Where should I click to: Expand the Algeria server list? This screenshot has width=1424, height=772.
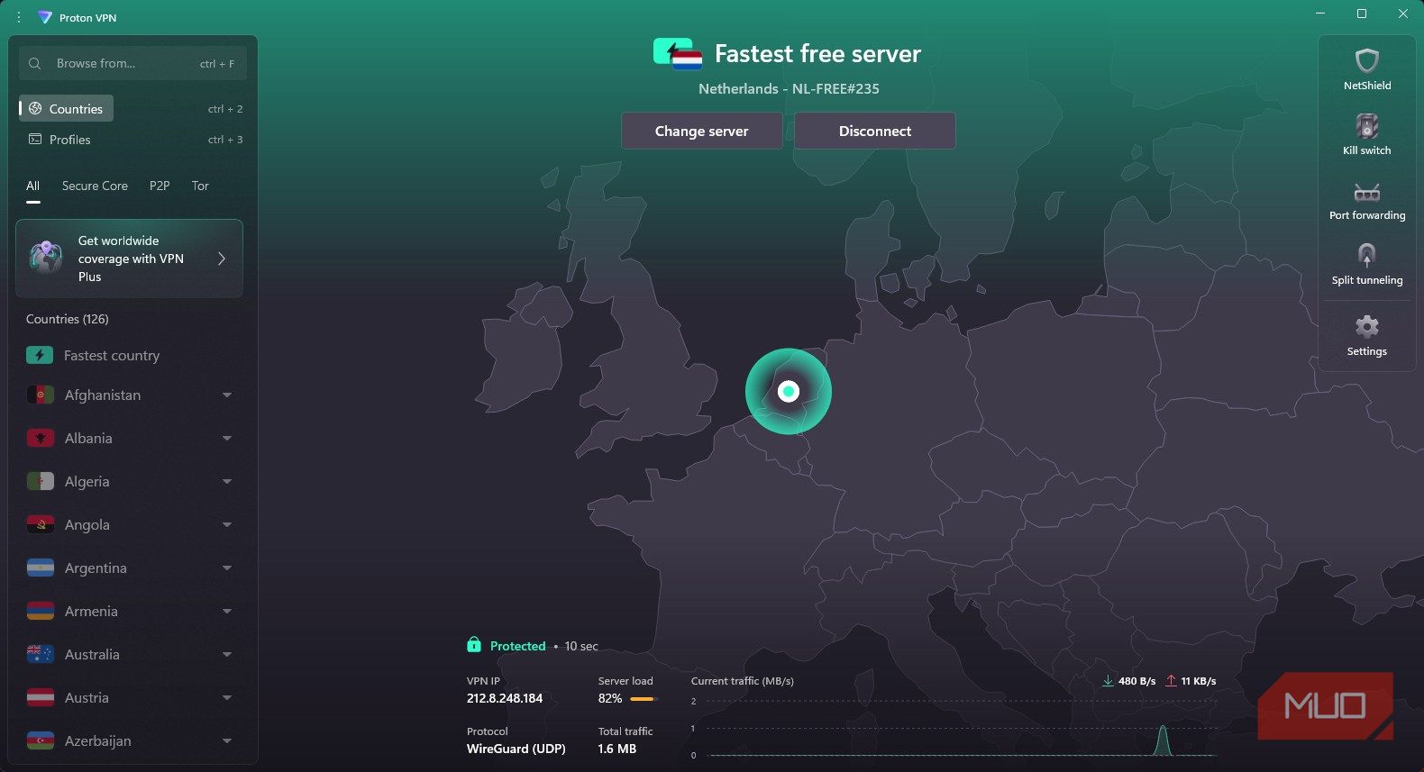227,481
